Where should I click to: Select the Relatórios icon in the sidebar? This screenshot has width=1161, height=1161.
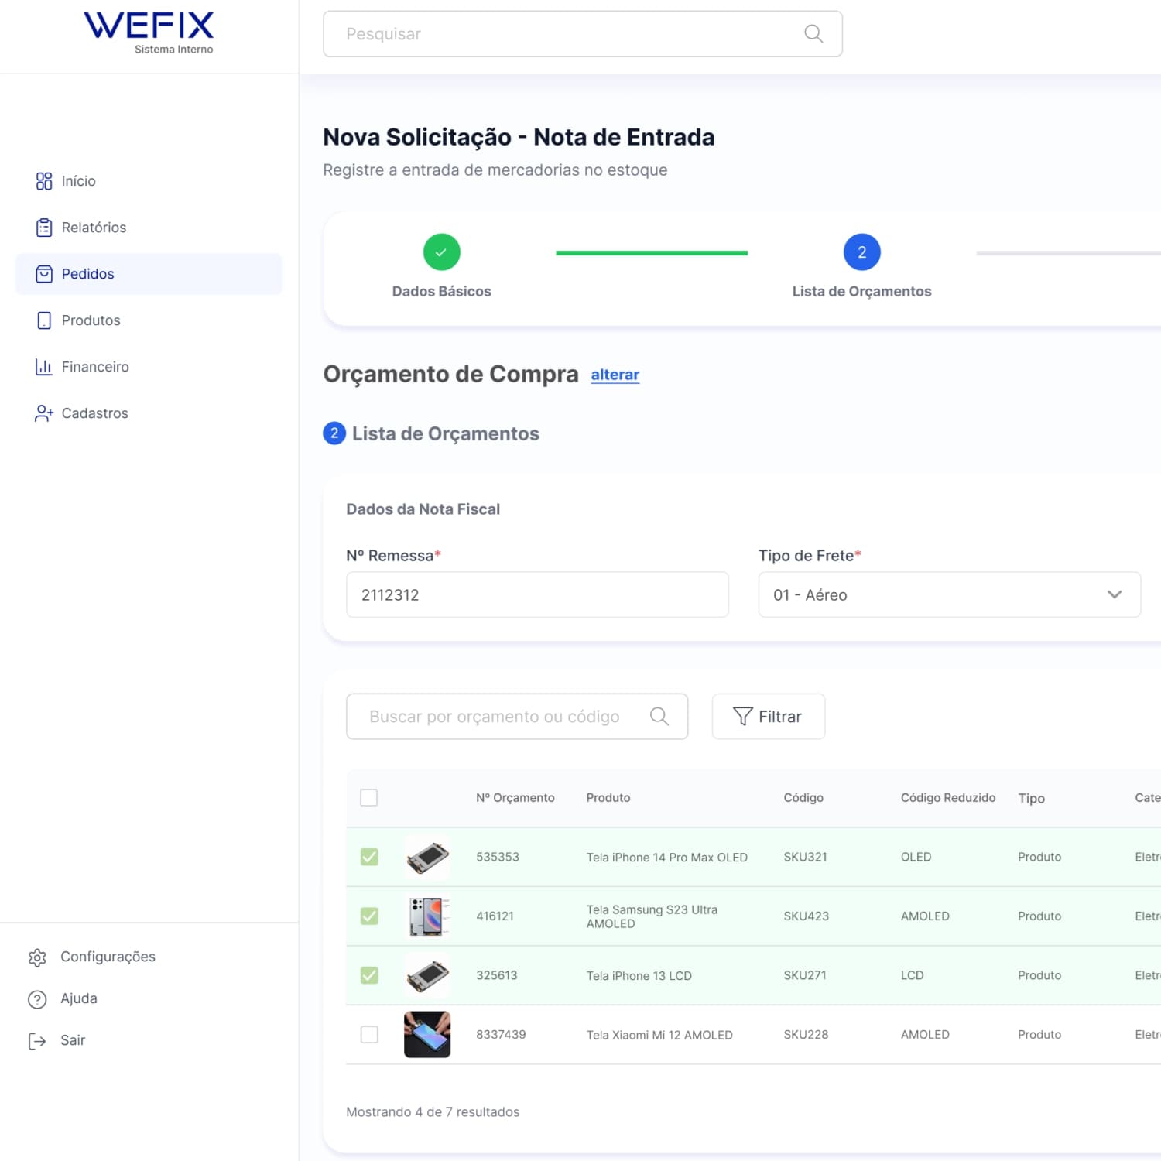pos(44,227)
